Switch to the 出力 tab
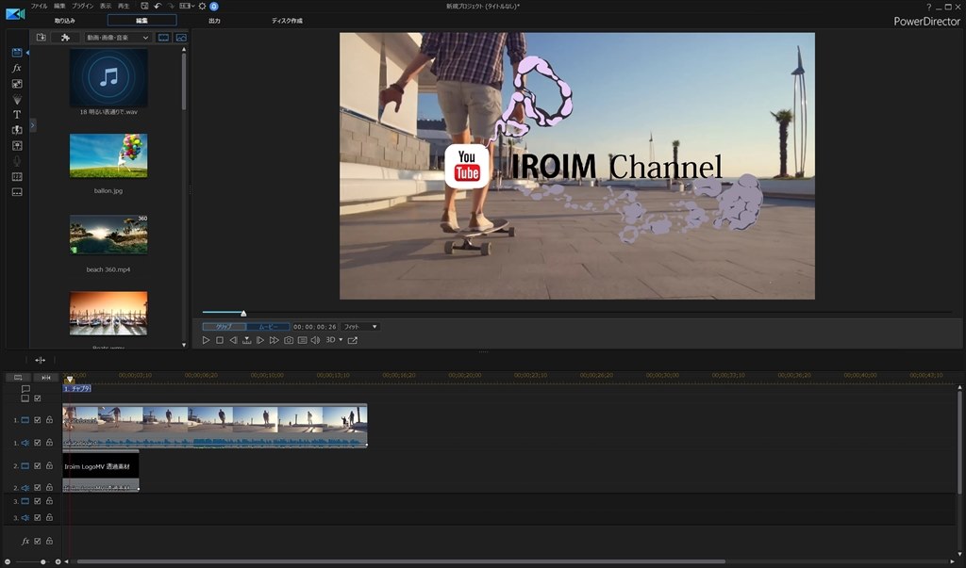 (x=214, y=21)
